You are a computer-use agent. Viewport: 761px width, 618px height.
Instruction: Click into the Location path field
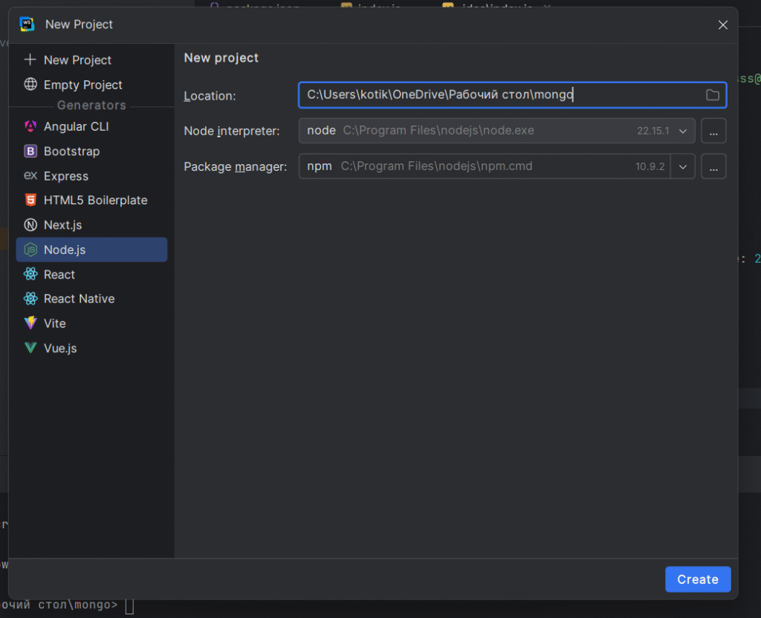tap(513, 94)
